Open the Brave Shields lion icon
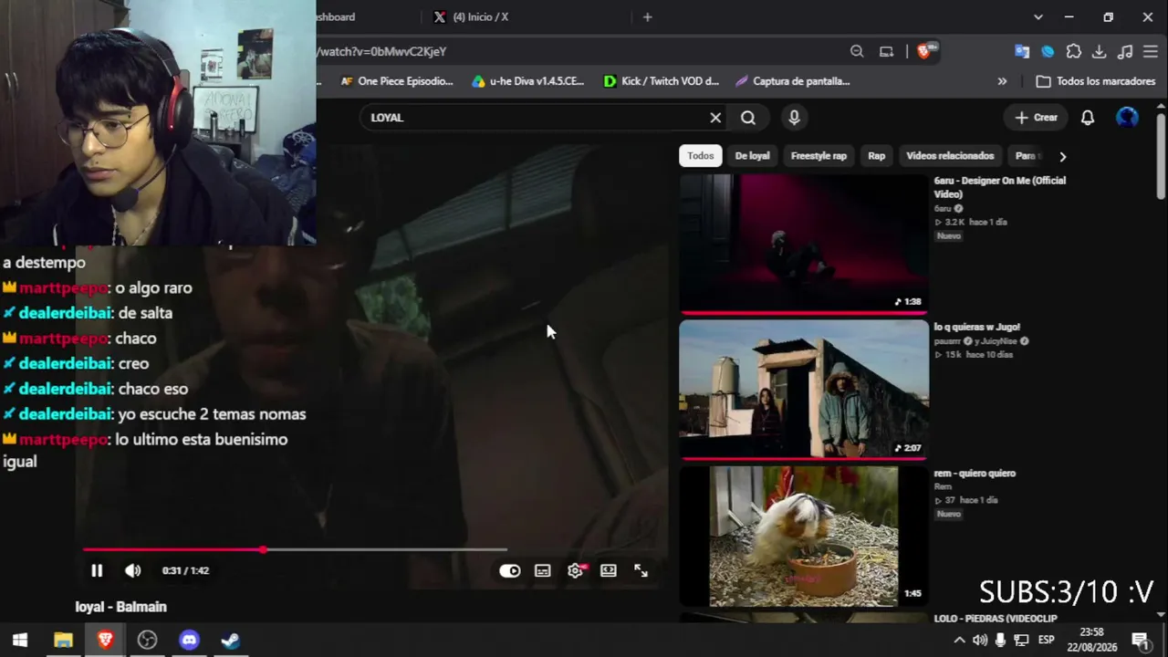The height and width of the screenshot is (657, 1168). (924, 52)
